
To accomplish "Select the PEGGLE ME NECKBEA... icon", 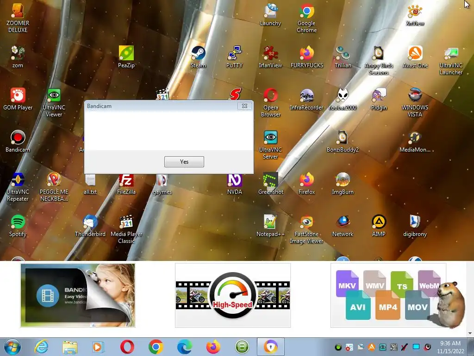I will click(x=54, y=187).
